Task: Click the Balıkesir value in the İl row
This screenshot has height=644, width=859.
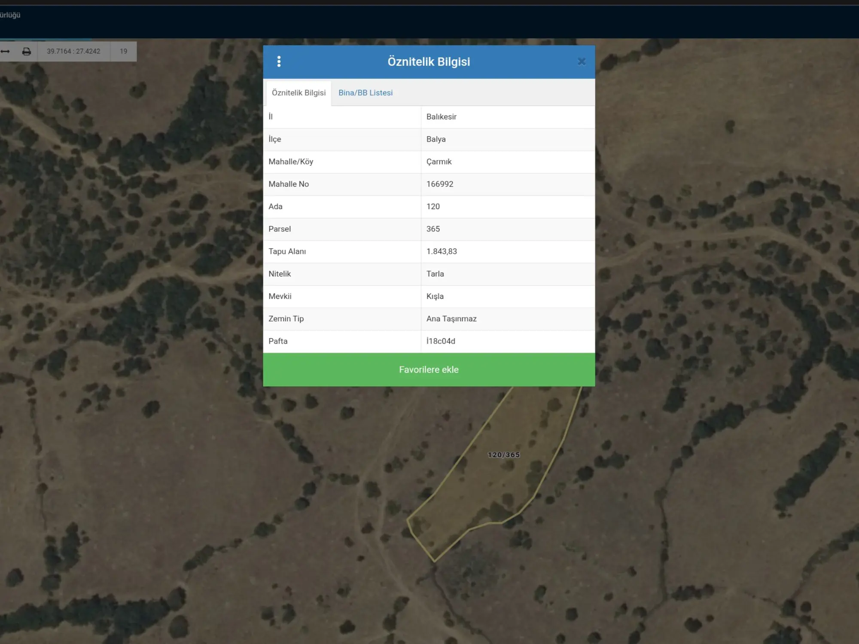Action: click(442, 117)
